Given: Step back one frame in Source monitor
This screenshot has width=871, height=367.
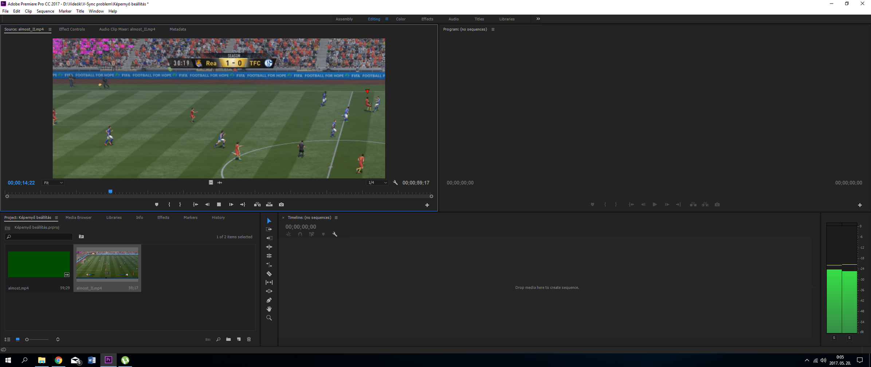Looking at the screenshot, I should [x=207, y=205].
